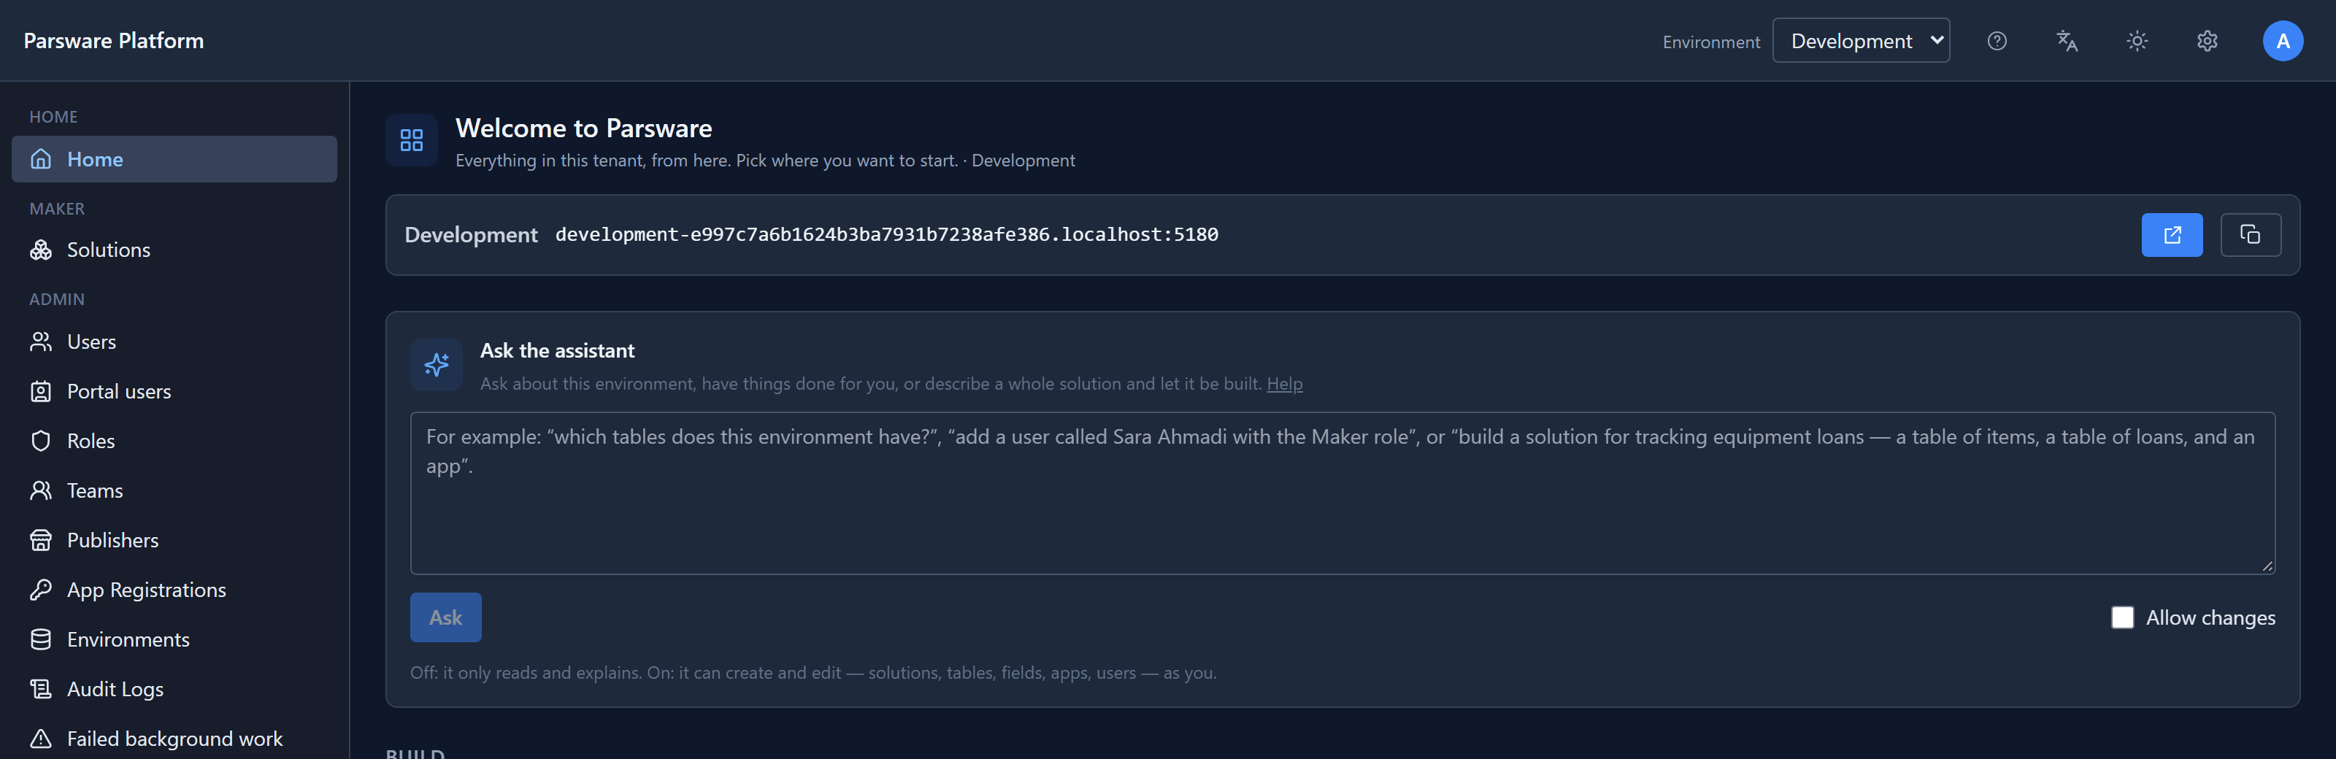This screenshot has height=759, width=2336.
Task: Go to Home in sidebar
Action: coord(174,158)
